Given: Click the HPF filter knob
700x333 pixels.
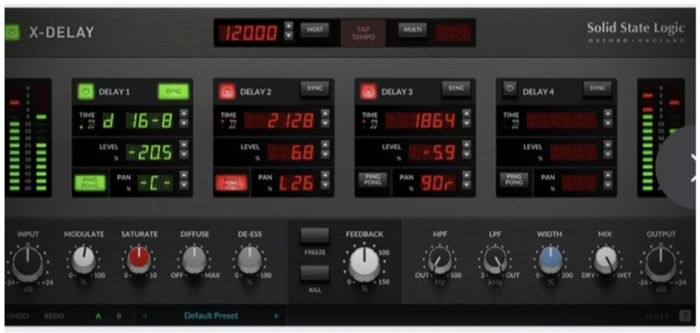Looking at the screenshot, I should [x=439, y=260].
